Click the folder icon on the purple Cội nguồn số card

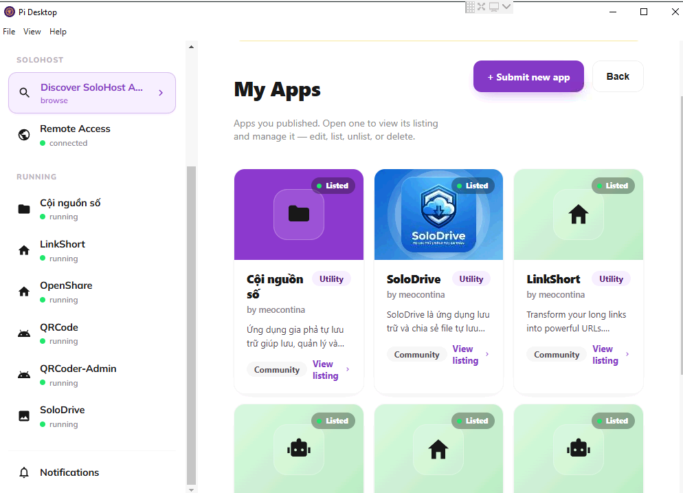tap(299, 214)
